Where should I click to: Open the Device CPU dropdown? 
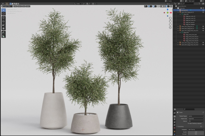tap(196, 121)
